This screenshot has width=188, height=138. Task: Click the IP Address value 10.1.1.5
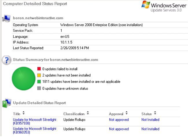point(67,42)
